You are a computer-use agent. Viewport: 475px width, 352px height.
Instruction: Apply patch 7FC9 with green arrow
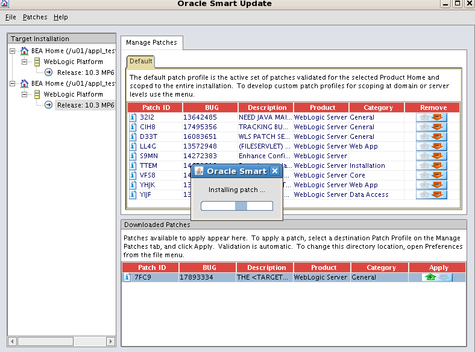[x=430, y=277]
